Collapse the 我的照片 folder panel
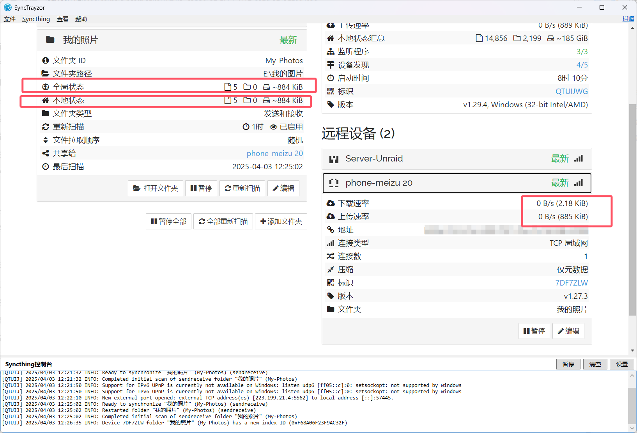Screen dimensions: 637x433 tap(172, 40)
